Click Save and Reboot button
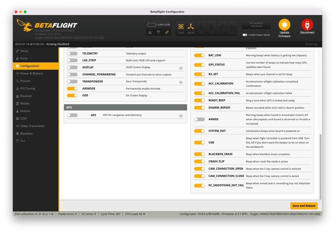Viewport: 335px width, 233px height. (x=304, y=206)
